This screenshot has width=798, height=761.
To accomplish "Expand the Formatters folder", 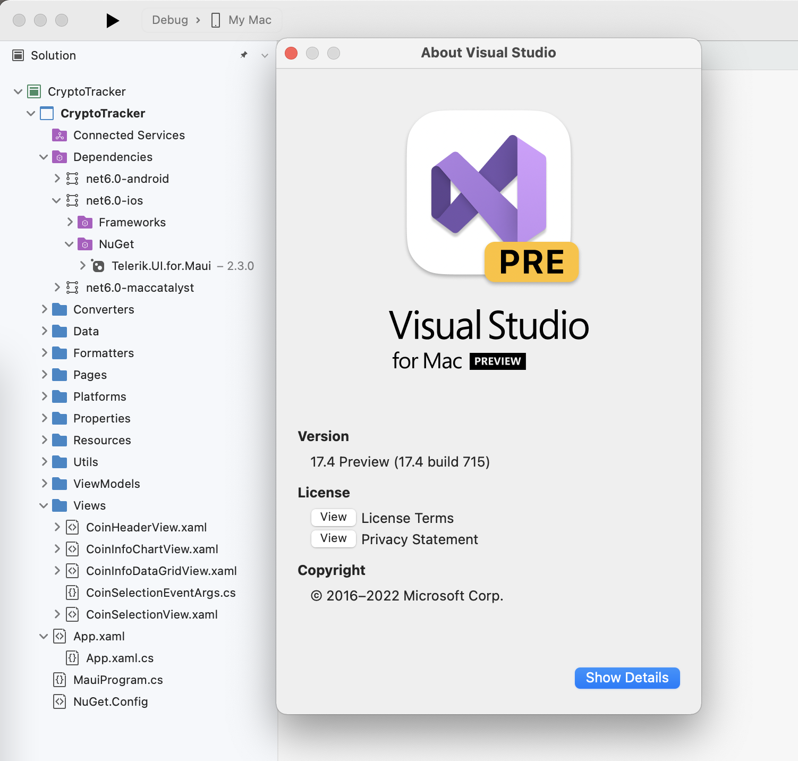I will [x=44, y=353].
